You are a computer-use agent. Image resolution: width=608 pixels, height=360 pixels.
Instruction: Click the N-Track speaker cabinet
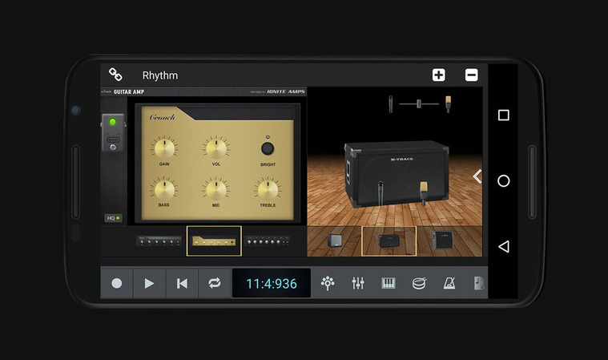397,173
